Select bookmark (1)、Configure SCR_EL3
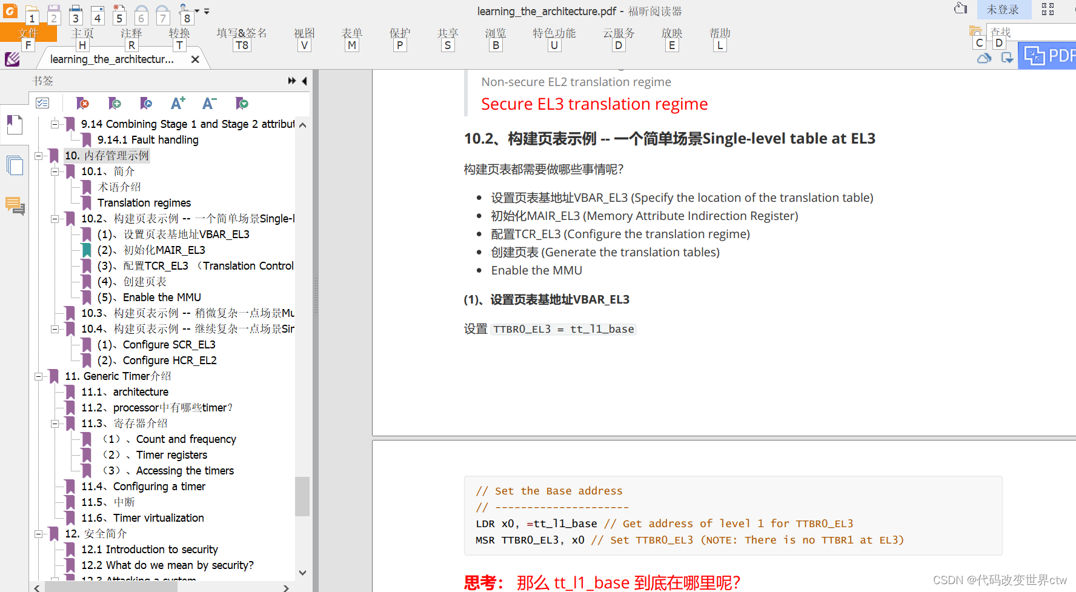This screenshot has width=1076, height=592. 156,345
